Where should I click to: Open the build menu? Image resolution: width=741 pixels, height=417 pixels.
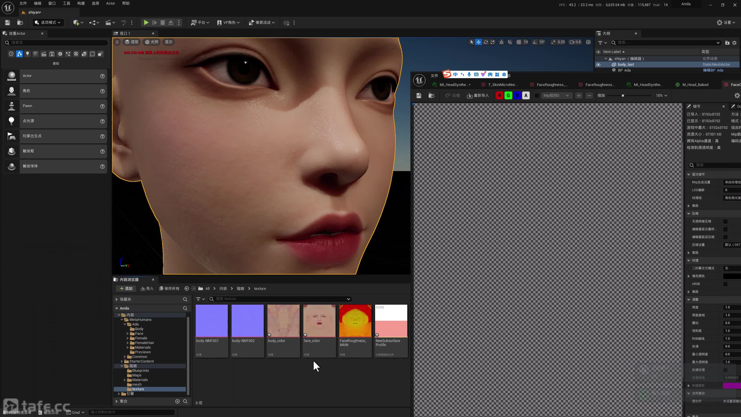[x=81, y=3]
